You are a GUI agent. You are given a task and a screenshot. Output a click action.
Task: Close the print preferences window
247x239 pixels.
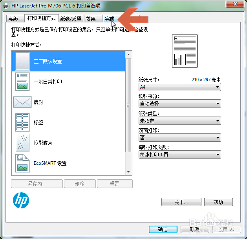(235, 4)
